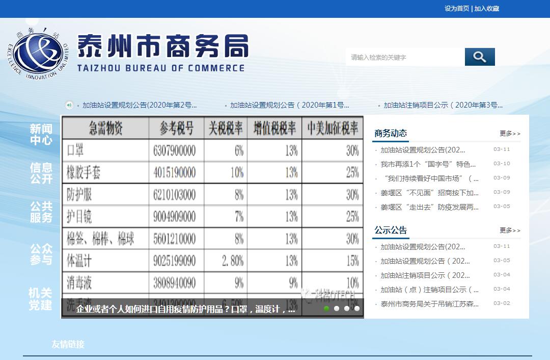Expand more items under 商务动态
The height and width of the screenshot is (360, 550).
(x=510, y=134)
